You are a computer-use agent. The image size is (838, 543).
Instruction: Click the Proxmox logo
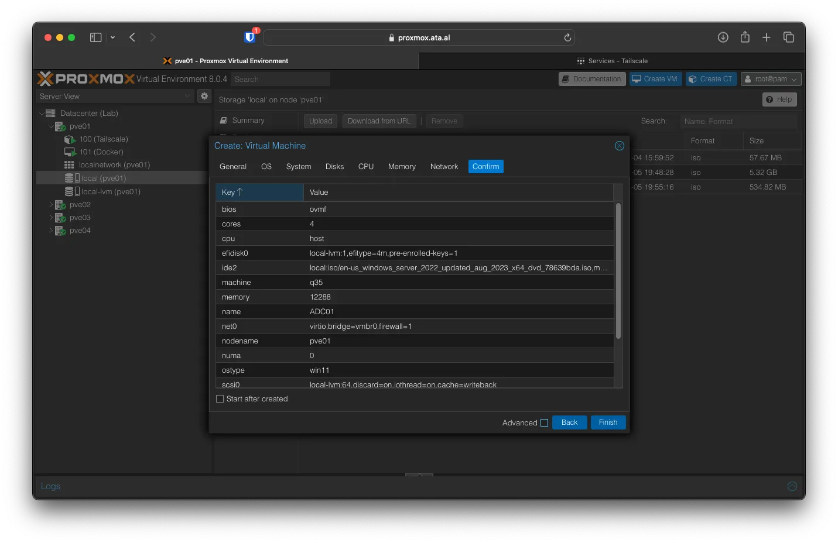[x=86, y=79]
